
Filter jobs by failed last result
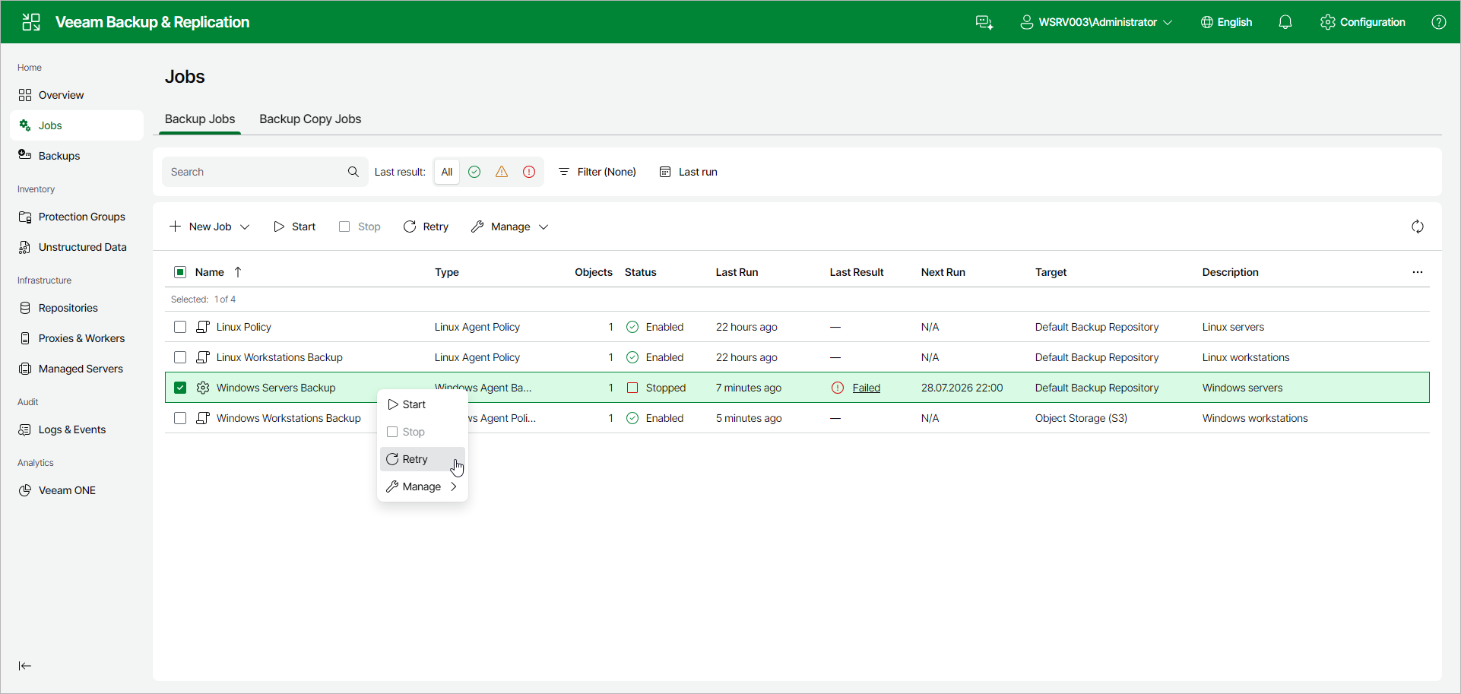(x=529, y=172)
